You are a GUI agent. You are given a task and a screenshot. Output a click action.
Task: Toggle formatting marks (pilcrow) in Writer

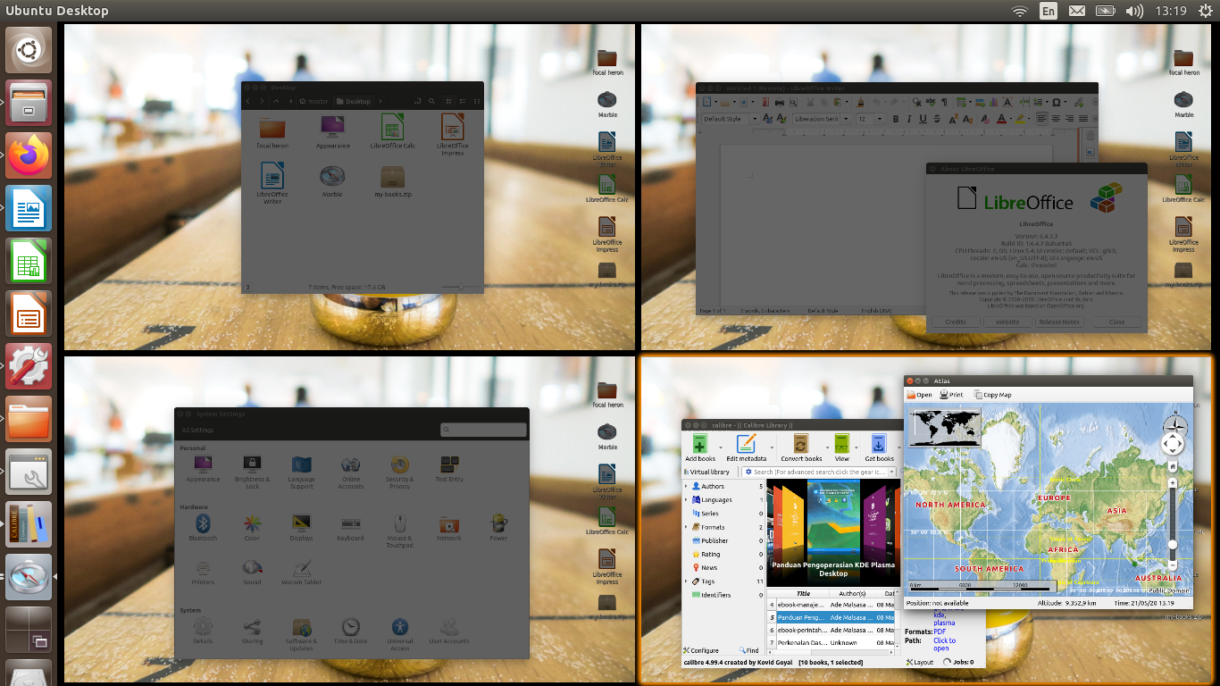click(943, 103)
